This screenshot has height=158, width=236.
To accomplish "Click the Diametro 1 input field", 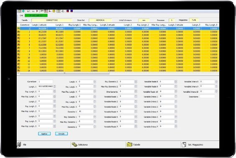I will pos(86,112).
